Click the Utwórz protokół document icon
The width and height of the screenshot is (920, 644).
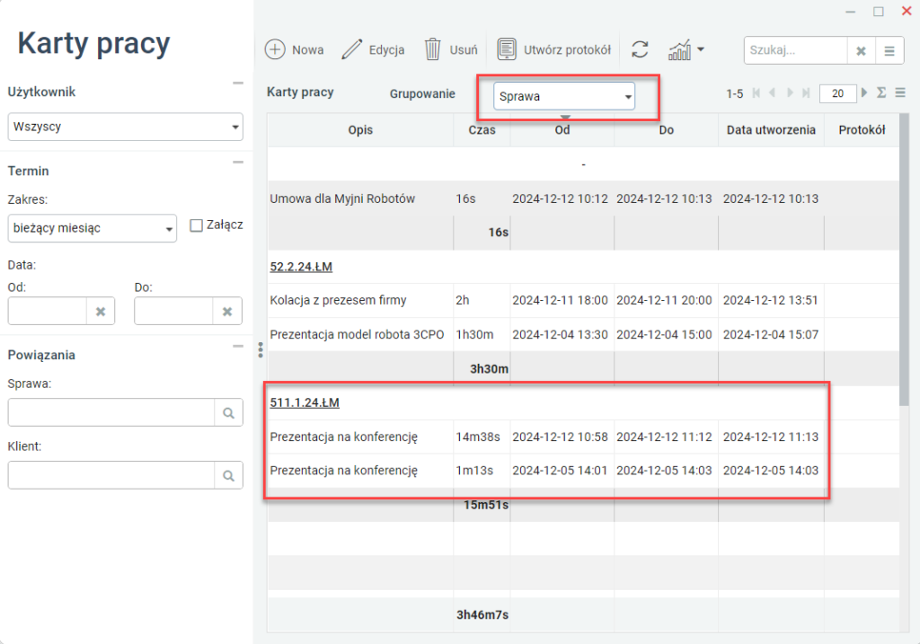(507, 50)
